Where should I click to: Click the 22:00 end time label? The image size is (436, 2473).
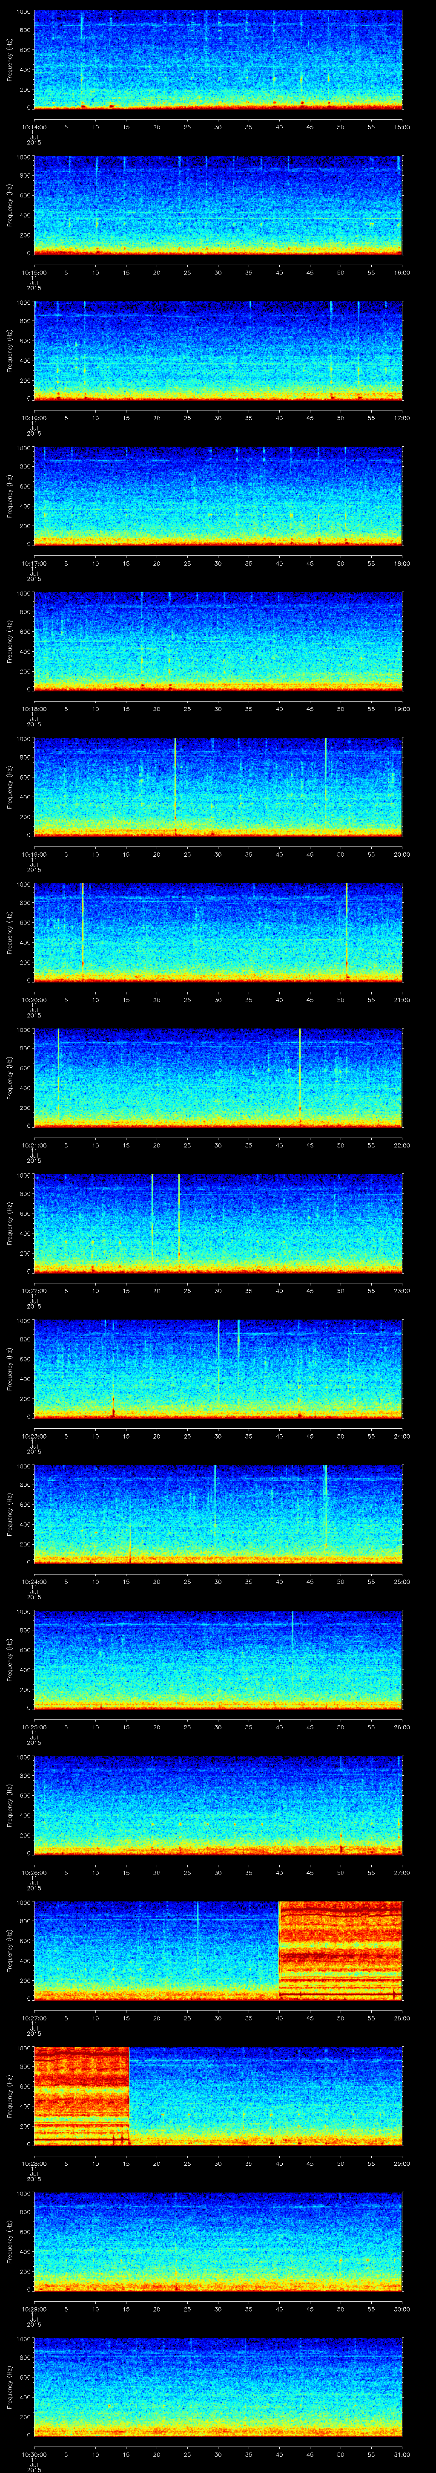402,1144
